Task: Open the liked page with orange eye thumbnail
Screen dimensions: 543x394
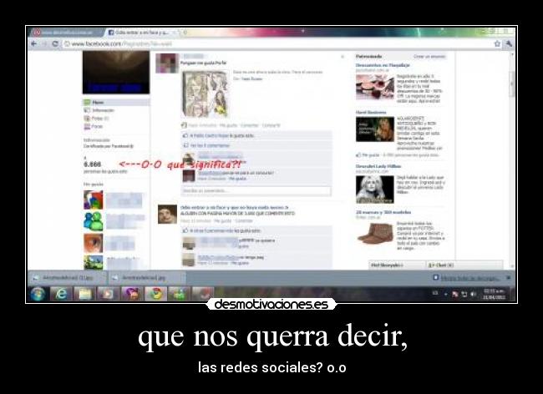Action: point(94,243)
